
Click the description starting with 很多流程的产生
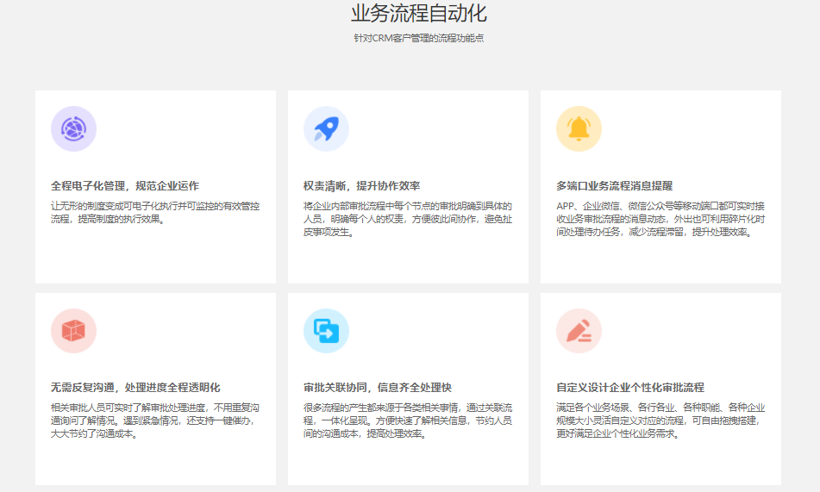click(408, 420)
